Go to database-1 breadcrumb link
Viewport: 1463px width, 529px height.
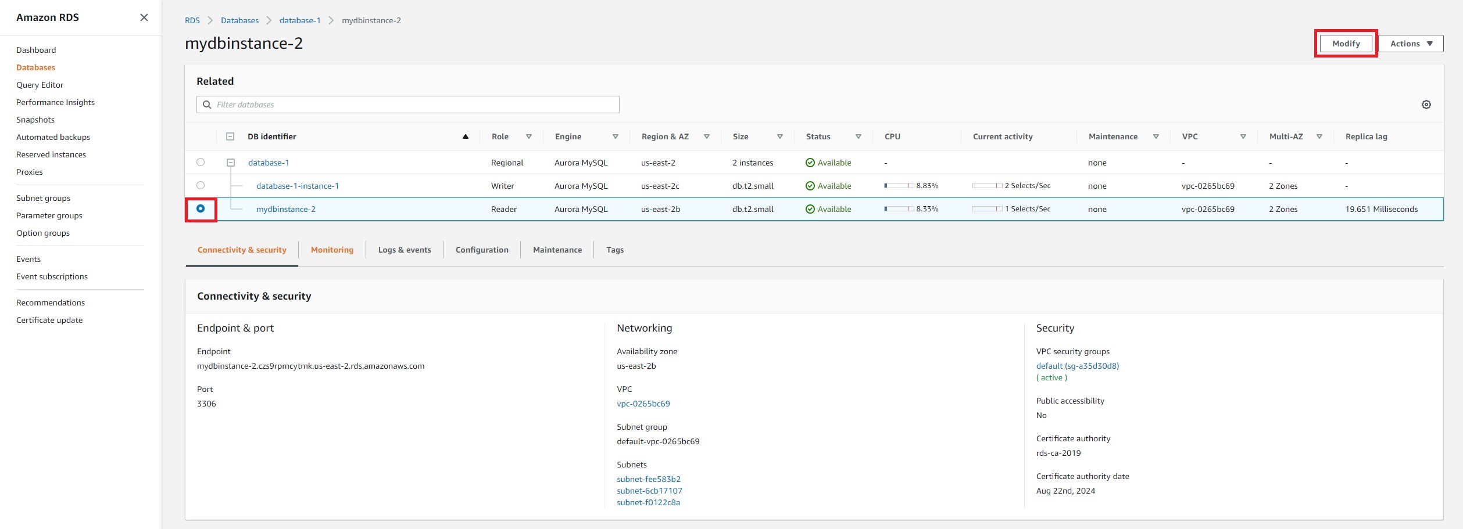[300, 20]
